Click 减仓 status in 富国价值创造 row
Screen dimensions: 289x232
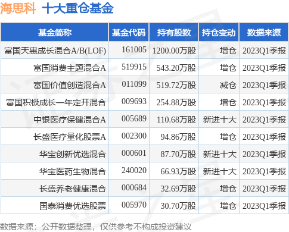click(x=228, y=85)
